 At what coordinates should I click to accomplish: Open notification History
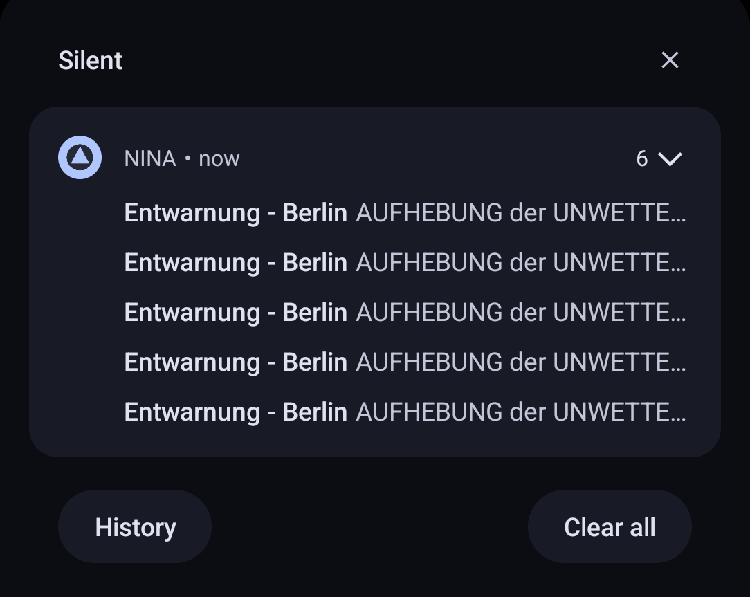135,527
